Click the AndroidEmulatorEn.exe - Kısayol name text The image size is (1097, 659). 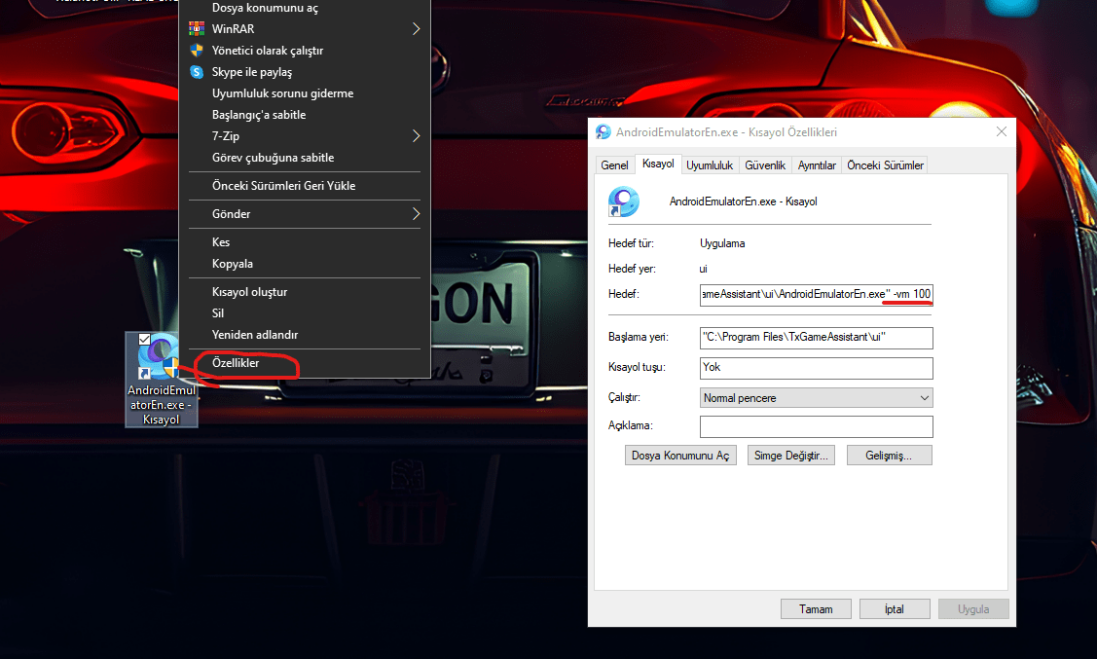(743, 201)
